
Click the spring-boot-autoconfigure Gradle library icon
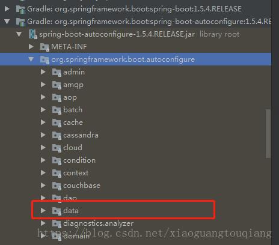point(20,22)
